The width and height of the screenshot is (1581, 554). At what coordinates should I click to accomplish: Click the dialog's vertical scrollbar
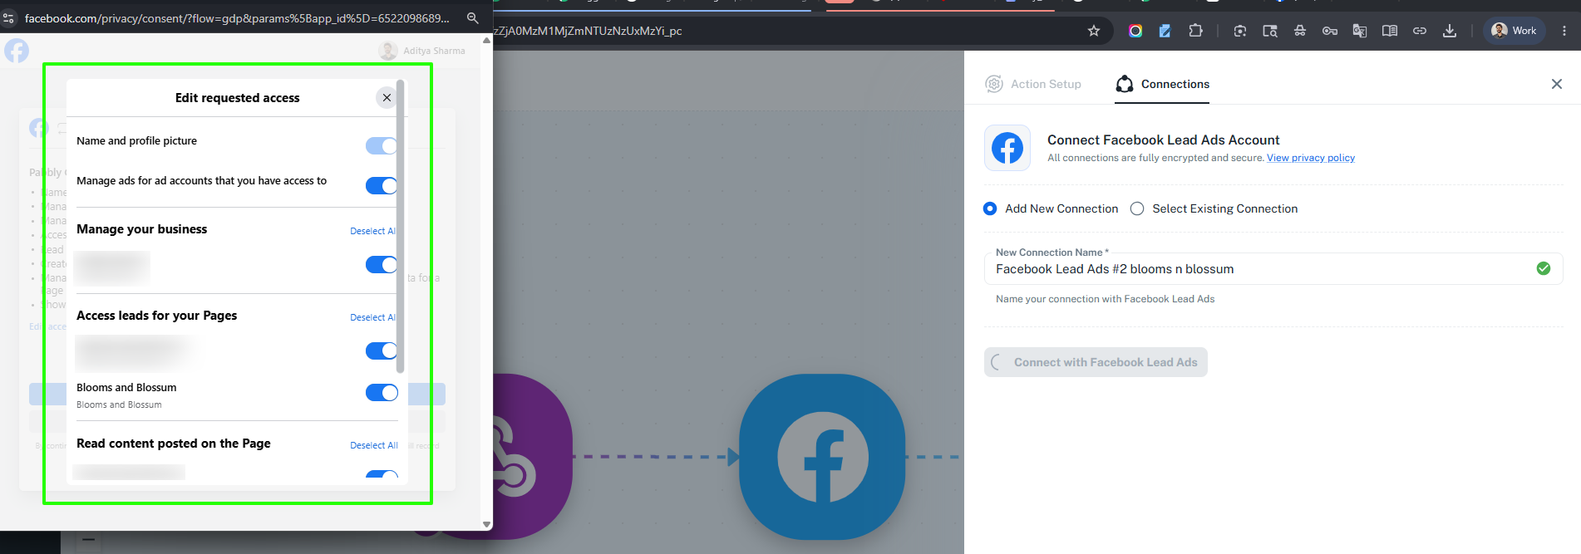click(401, 226)
